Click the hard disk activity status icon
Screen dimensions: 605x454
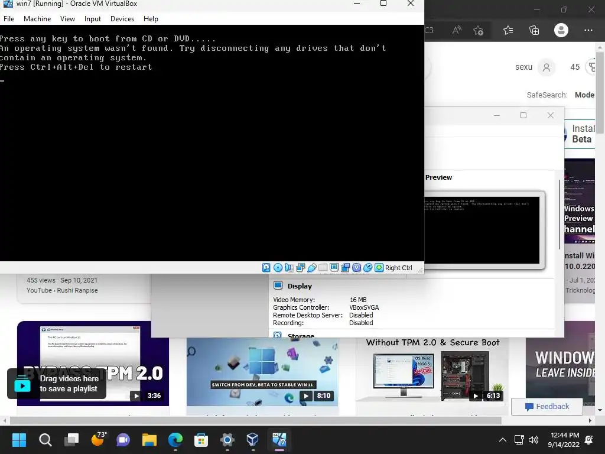coord(266,268)
